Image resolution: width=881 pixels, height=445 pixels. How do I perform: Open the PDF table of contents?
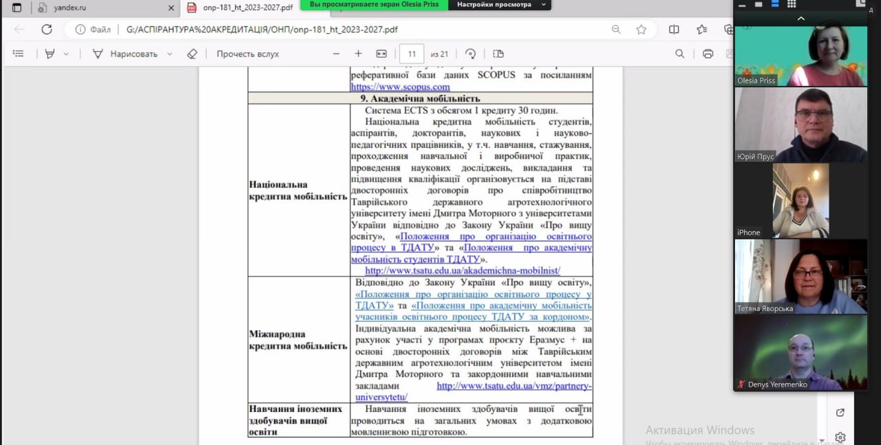pos(19,54)
